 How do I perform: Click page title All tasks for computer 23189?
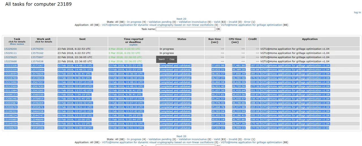point(38,4)
